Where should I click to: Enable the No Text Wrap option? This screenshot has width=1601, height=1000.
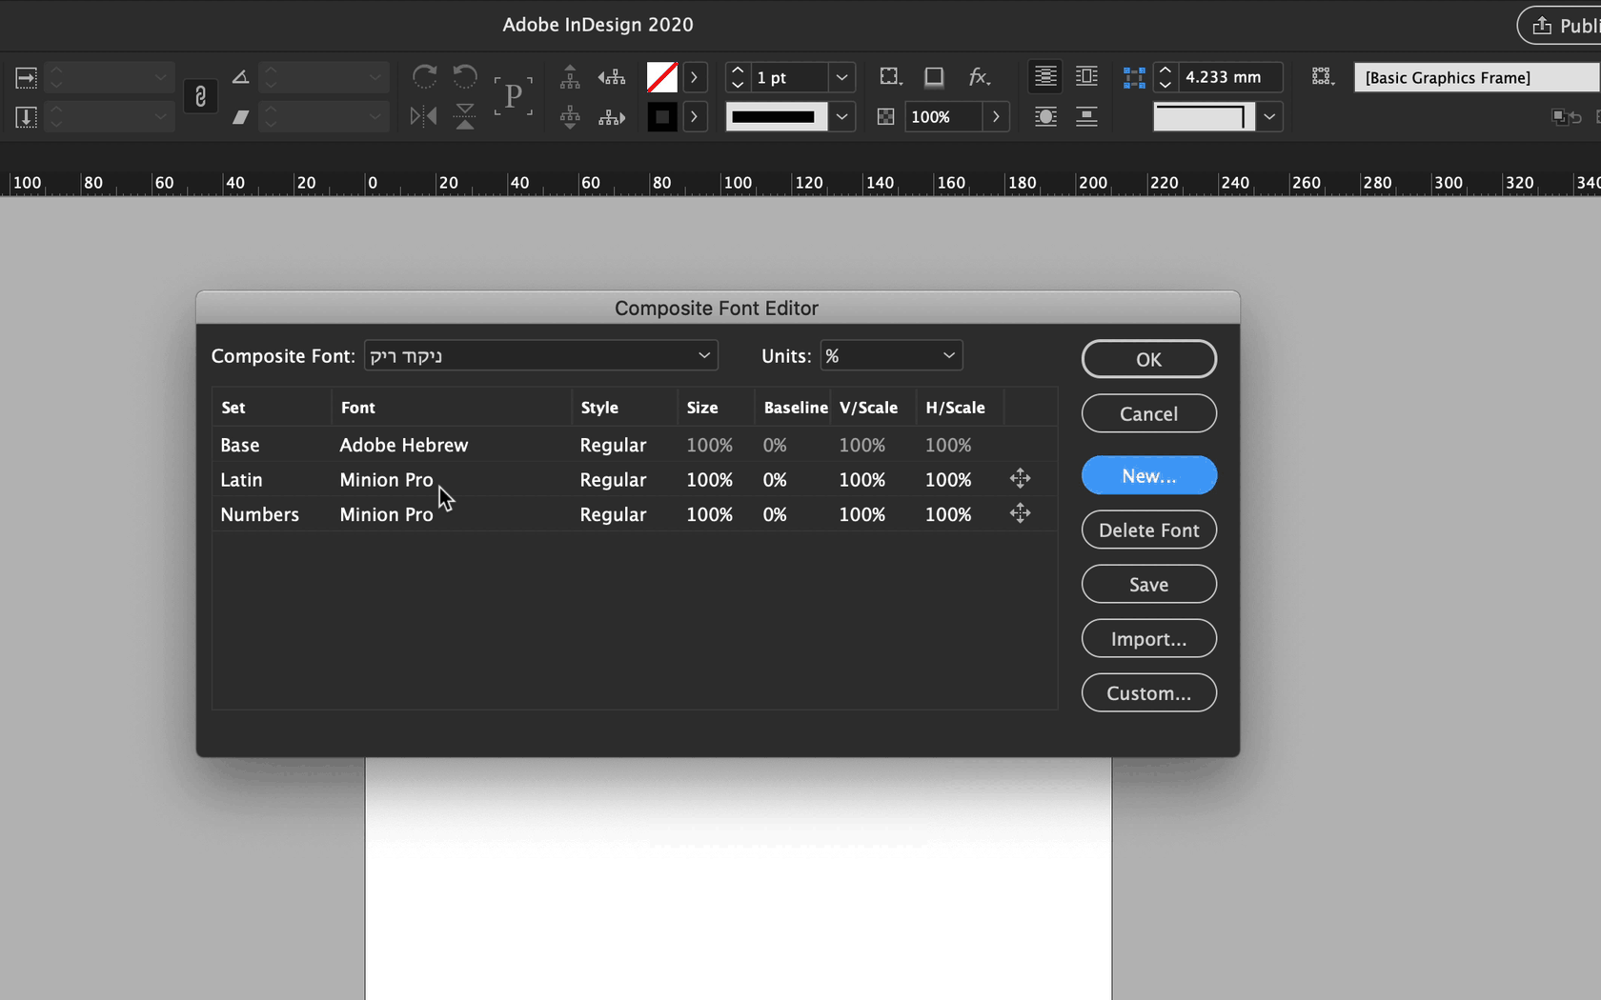[1045, 77]
